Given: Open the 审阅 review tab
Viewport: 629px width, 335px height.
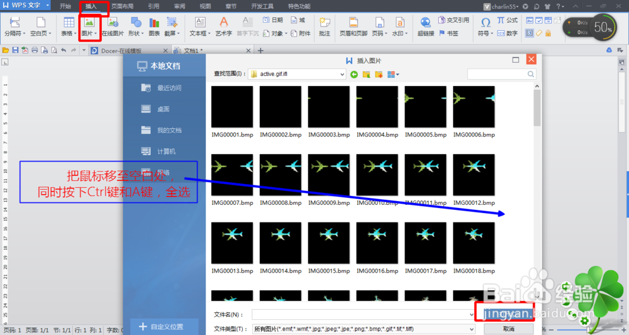Looking at the screenshot, I should pos(179,6).
